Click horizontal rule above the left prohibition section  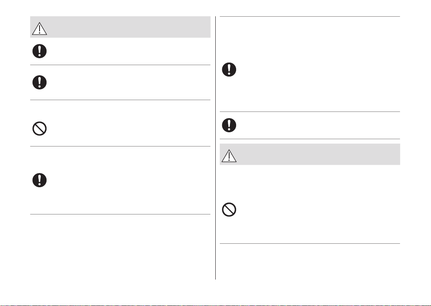click(120, 100)
